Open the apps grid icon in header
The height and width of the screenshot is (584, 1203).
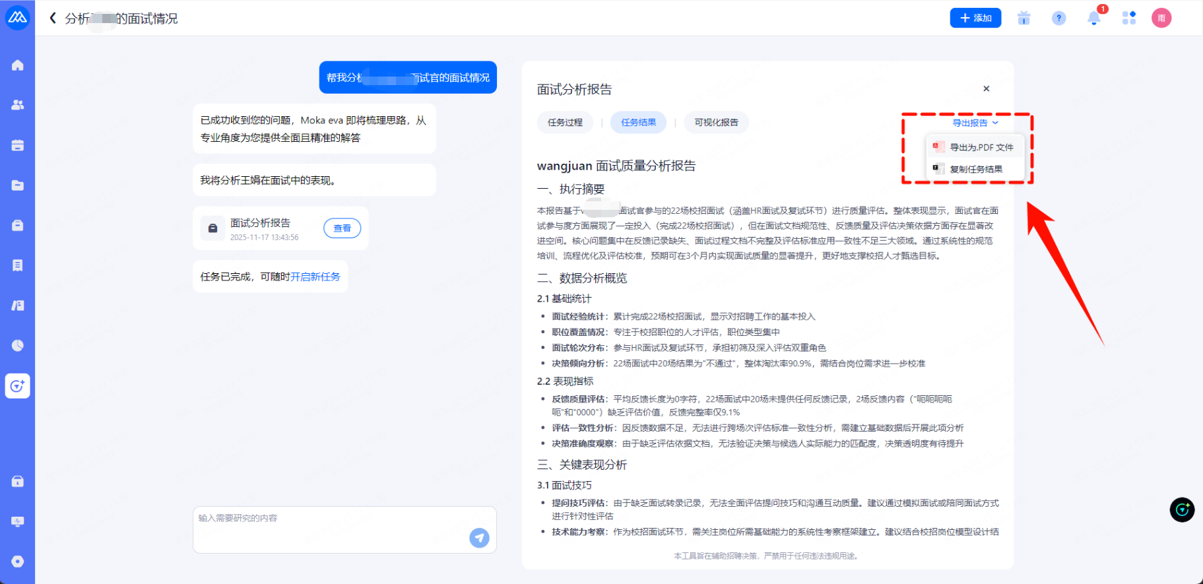(x=1129, y=18)
